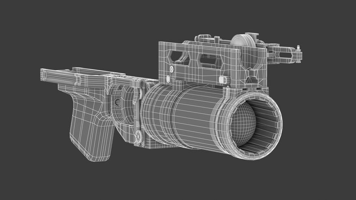Click the left end of the upper rail

[x=44, y=72]
